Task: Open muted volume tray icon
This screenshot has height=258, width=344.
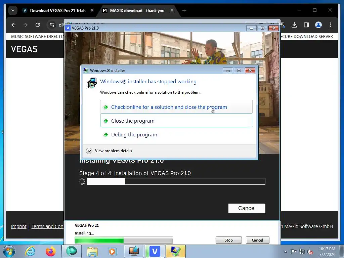Action: click(x=310, y=252)
